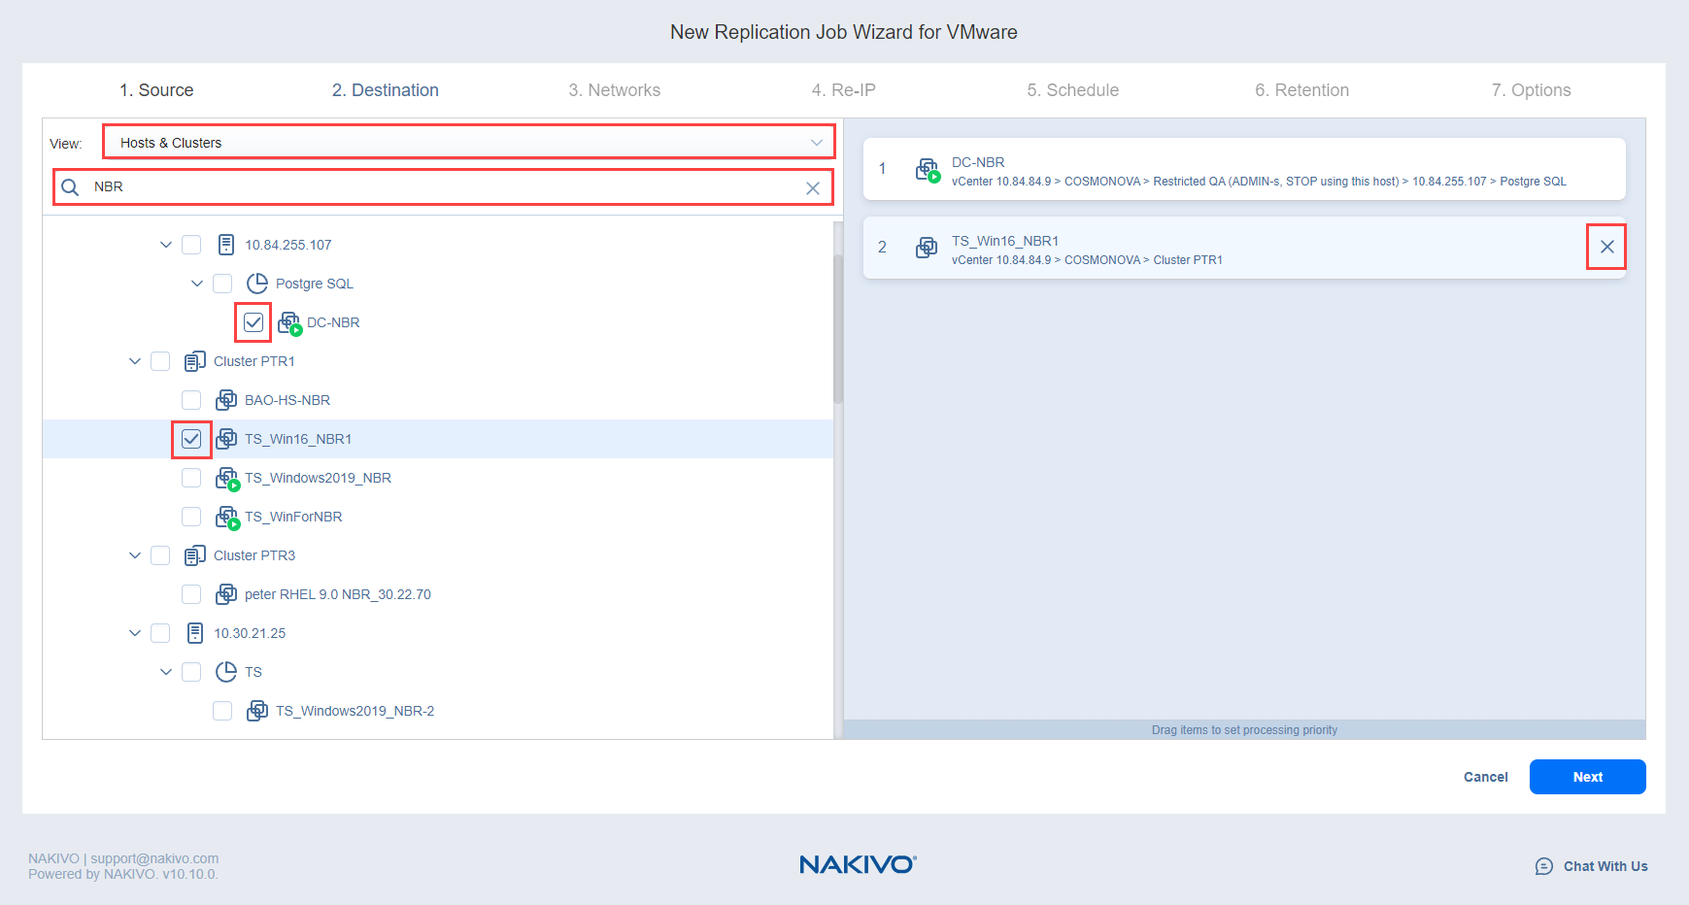Clear the NBR search text
This screenshot has width=1689, height=905.
pos(812,188)
